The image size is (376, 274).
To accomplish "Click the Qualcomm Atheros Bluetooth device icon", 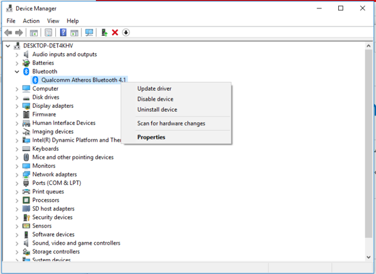I will (x=35, y=80).
